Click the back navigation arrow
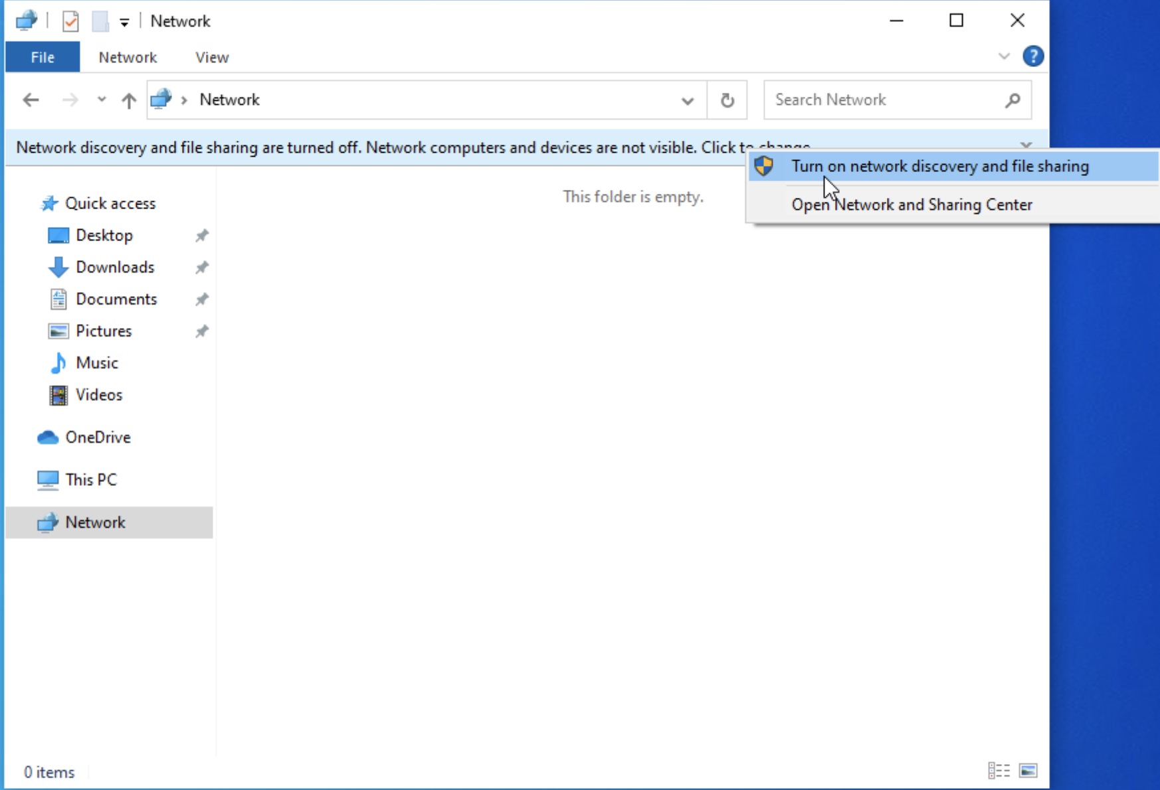This screenshot has height=790, width=1160. (x=31, y=100)
